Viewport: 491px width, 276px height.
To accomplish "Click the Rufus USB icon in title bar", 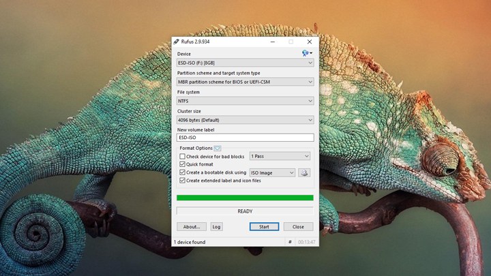I will pyautogui.click(x=177, y=42).
